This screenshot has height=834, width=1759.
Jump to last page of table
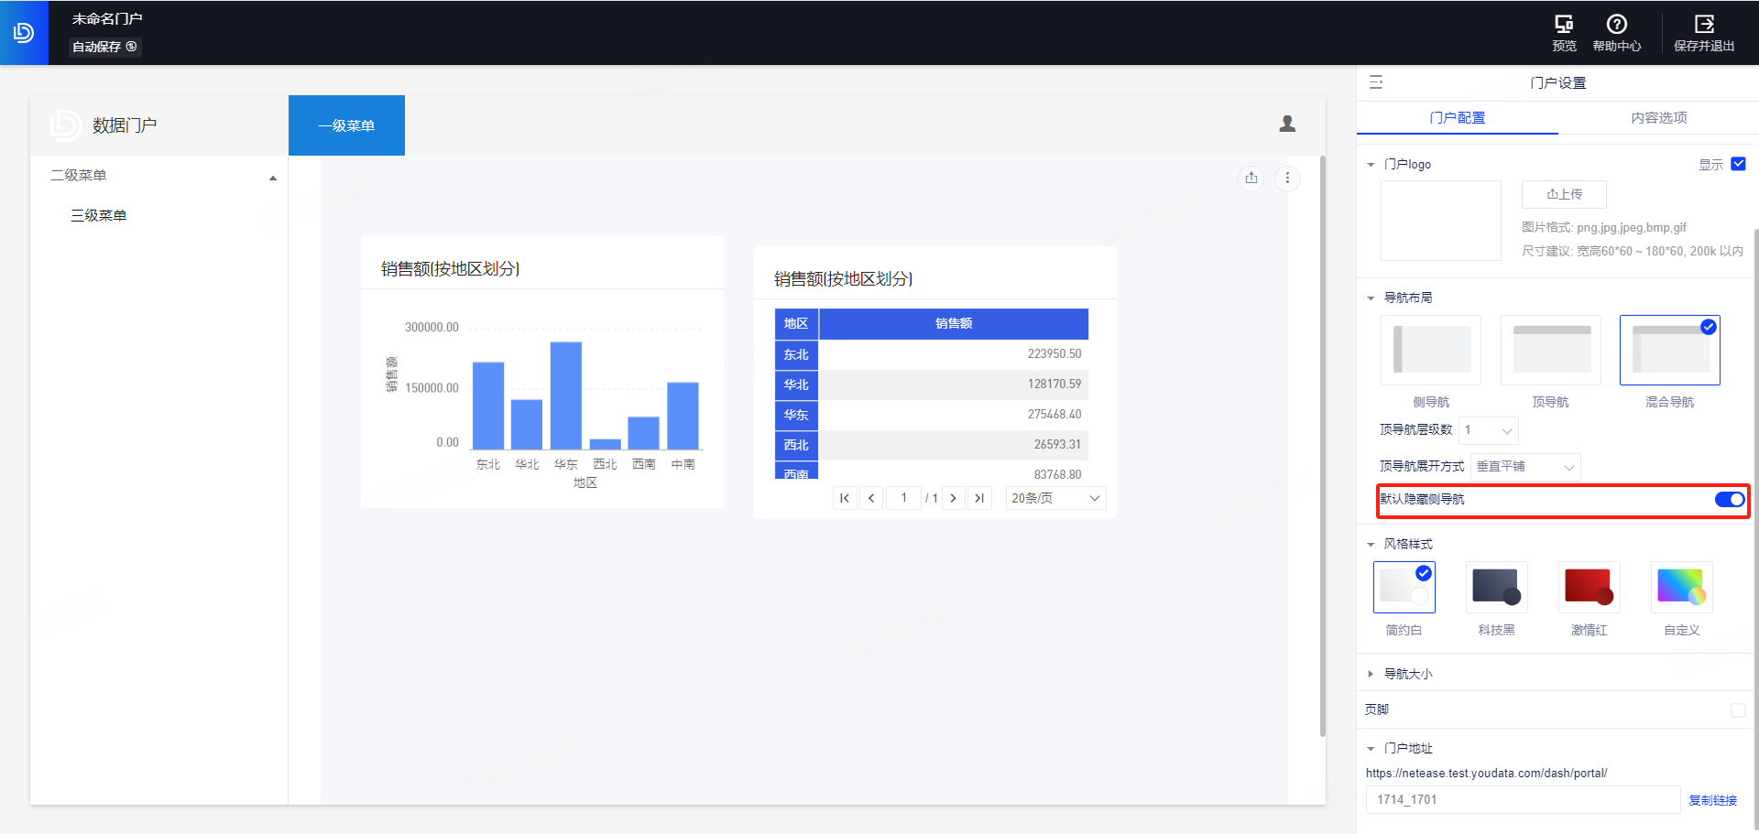[x=979, y=498]
